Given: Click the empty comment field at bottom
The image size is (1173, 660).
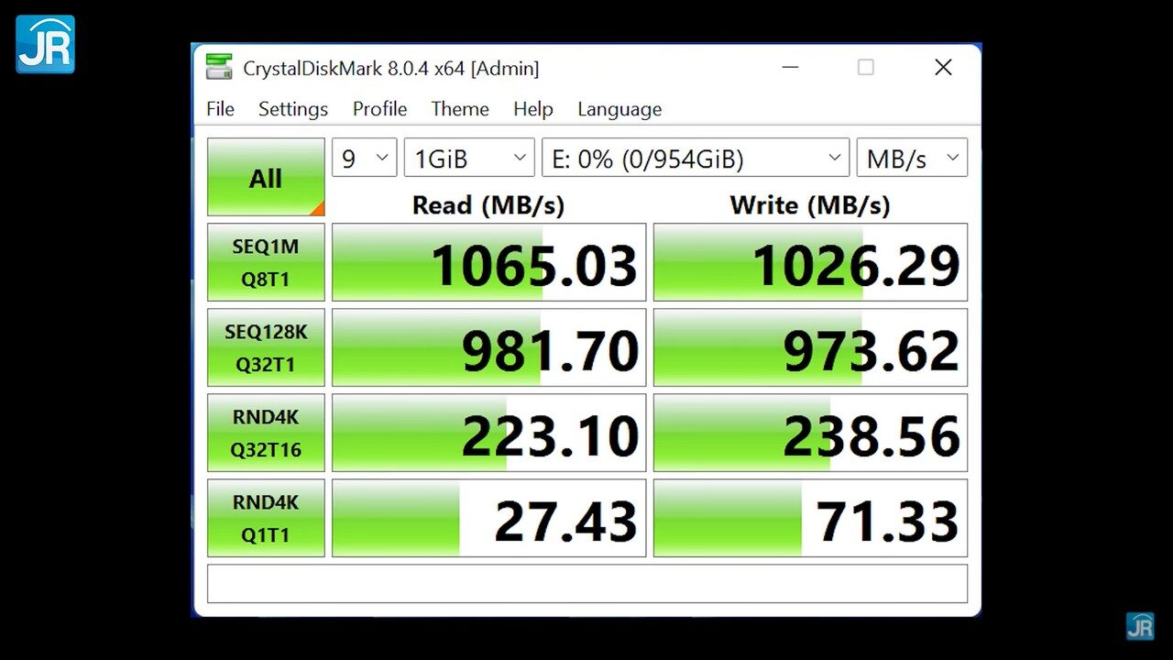Looking at the screenshot, I should 586,584.
